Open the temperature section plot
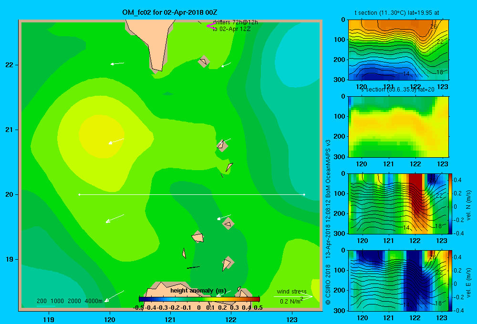 (x=398, y=50)
